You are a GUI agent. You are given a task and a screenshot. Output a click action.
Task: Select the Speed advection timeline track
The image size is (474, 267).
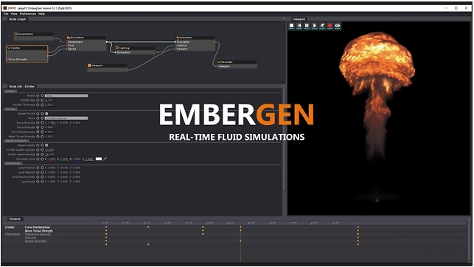pyautogui.click(x=35, y=241)
